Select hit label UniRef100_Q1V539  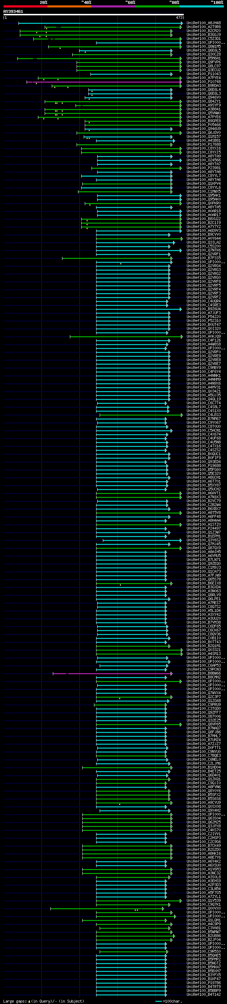coord(204,900)
